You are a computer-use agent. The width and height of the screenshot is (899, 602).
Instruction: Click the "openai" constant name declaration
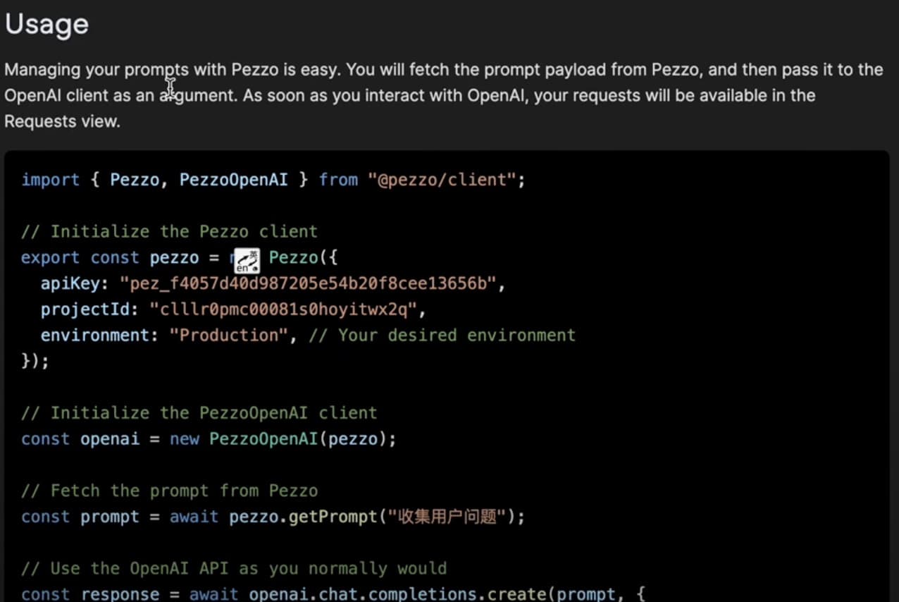coord(110,439)
